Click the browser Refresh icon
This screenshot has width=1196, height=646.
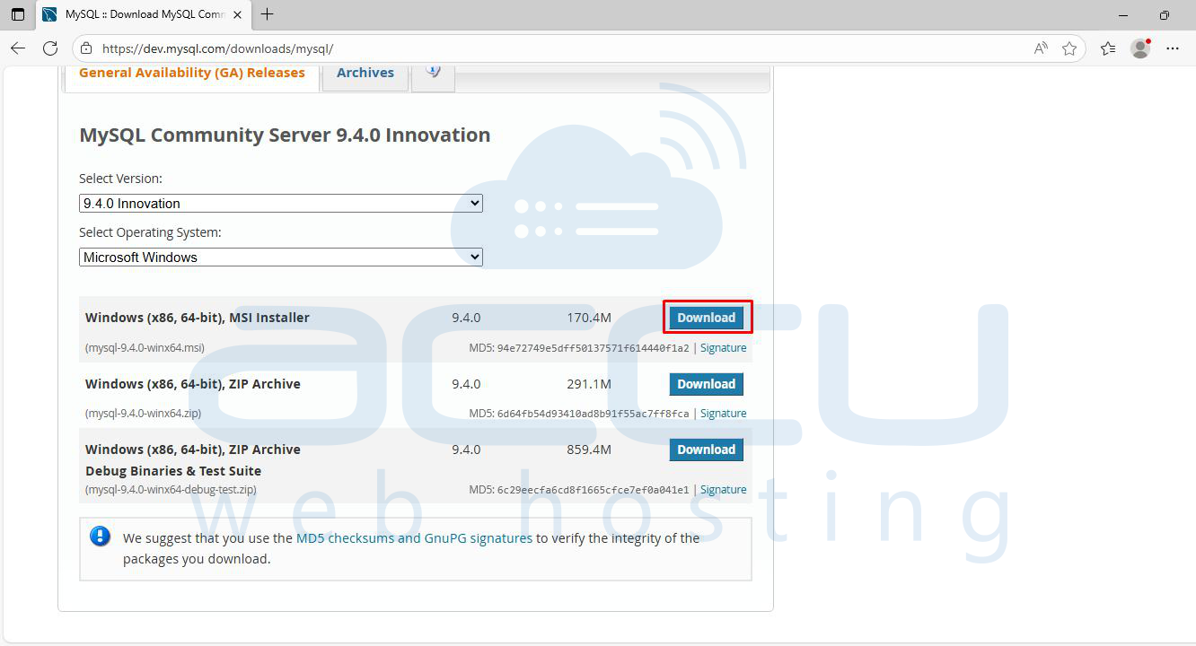pyautogui.click(x=51, y=49)
